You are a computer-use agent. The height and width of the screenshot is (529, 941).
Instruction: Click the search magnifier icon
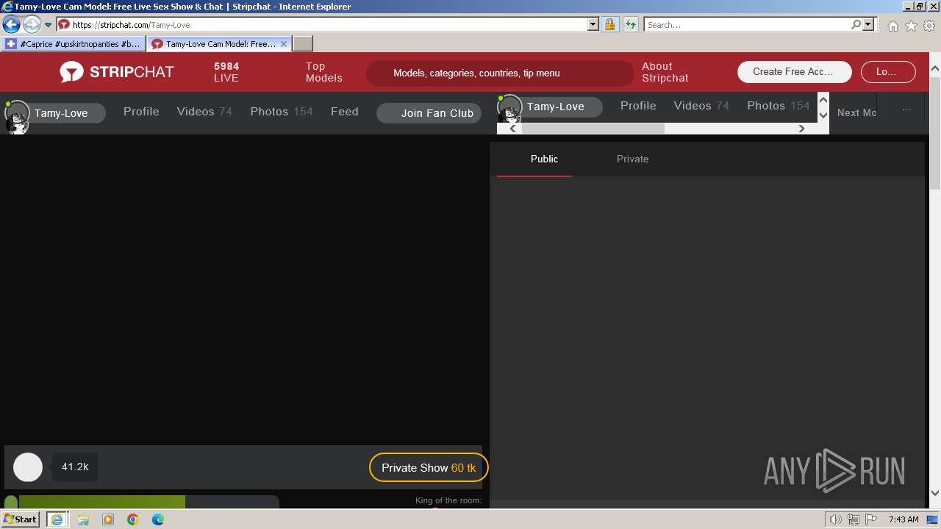click(x=856, y=24)
